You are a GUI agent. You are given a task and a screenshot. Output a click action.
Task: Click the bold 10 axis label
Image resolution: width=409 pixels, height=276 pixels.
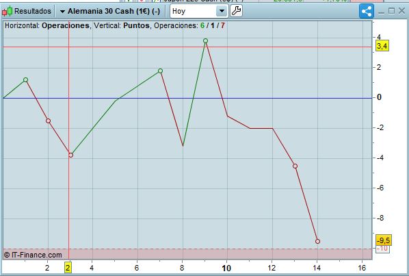pyautogui.click(x=226, y=268)
